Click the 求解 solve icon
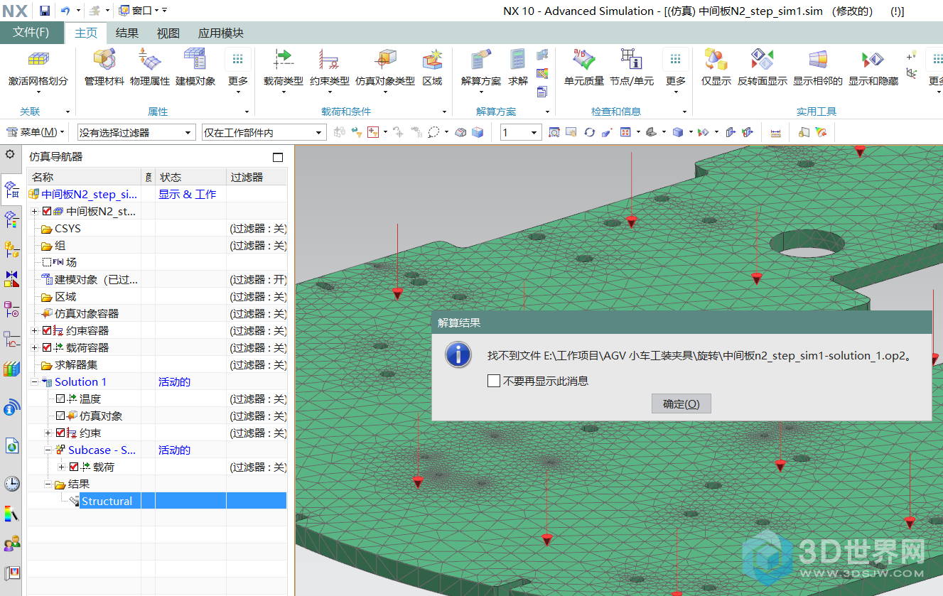Screen dimensions: 943x596 [518, 61]
